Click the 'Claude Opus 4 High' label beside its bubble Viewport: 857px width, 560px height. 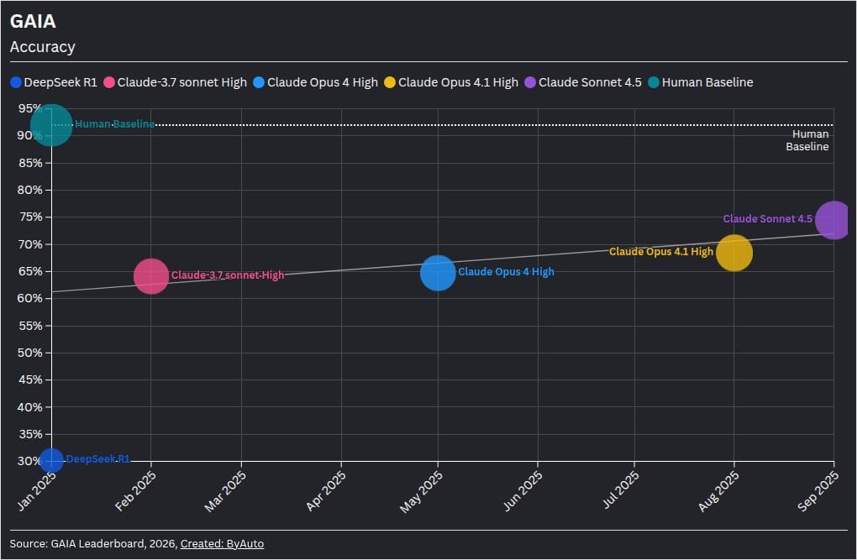click(506, 271)
